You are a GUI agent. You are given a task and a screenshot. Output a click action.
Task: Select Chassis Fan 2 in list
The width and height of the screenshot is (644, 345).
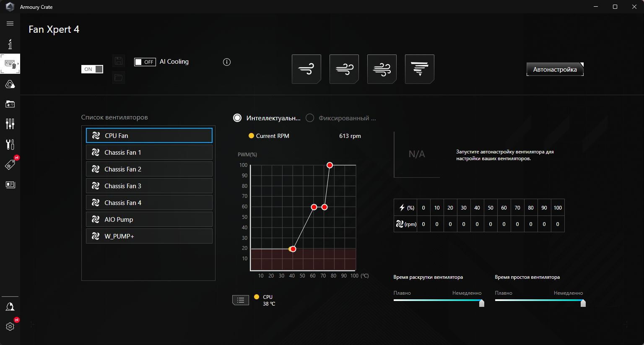(149, 169)
